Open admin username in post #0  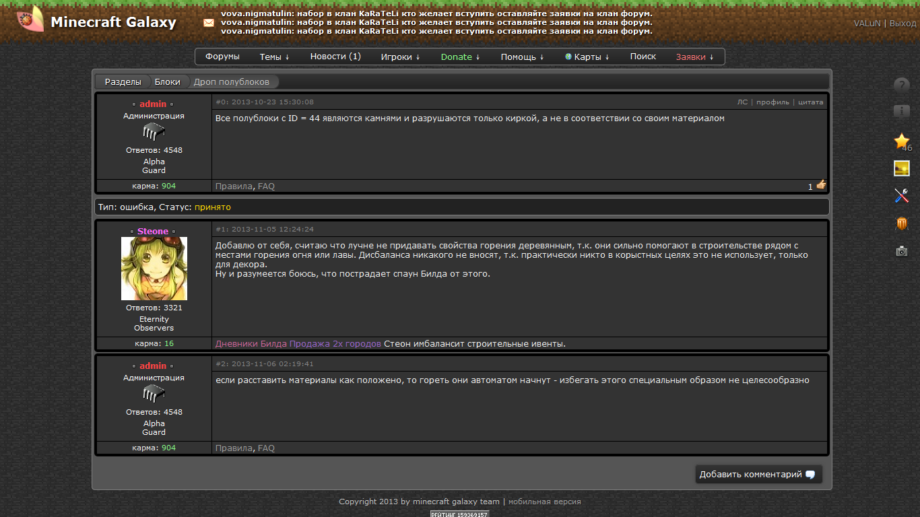click(x=153, y=104)
